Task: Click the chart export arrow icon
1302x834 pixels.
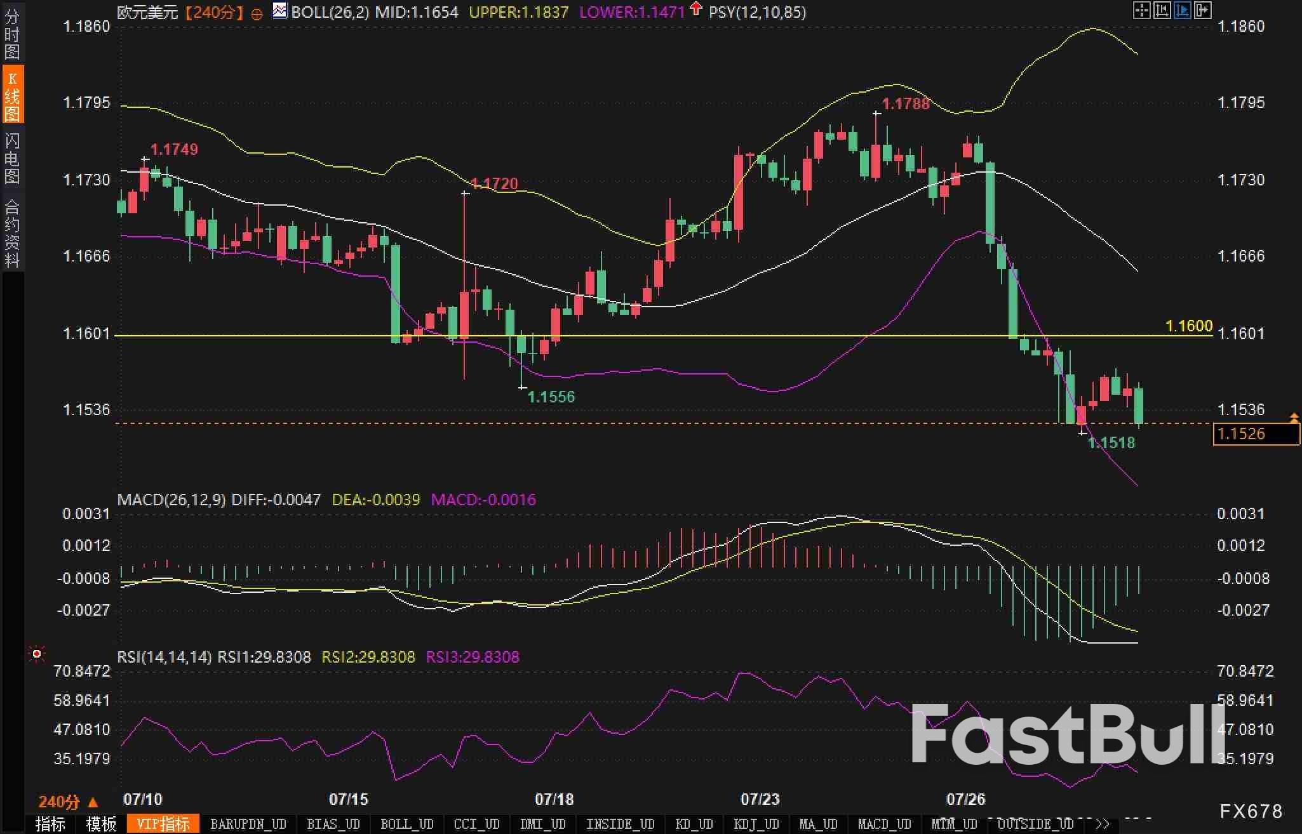Action: click(x=1203, y=10)
